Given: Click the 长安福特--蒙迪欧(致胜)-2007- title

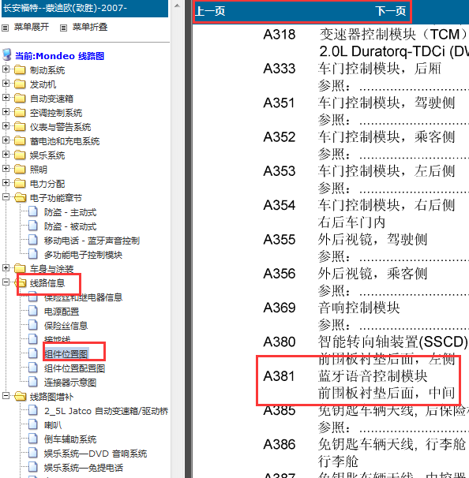Looking at the screenshot, I should point(65,8).
